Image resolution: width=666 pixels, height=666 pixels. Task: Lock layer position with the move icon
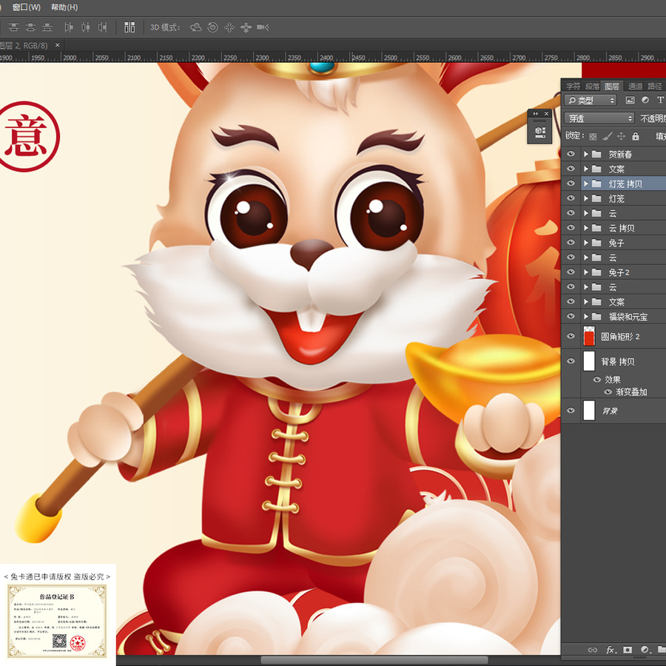(622, 136)
